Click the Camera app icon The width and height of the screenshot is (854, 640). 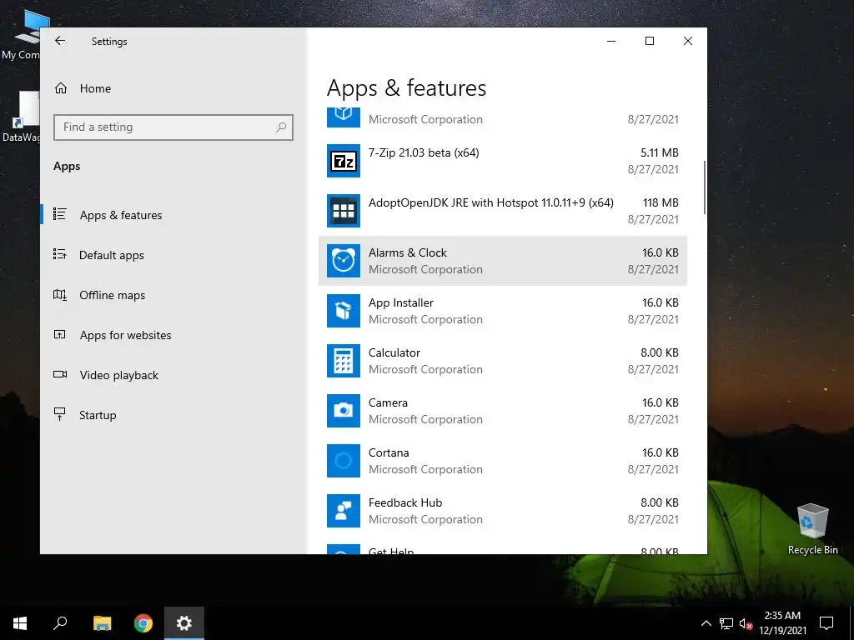[x=343, y=411]
